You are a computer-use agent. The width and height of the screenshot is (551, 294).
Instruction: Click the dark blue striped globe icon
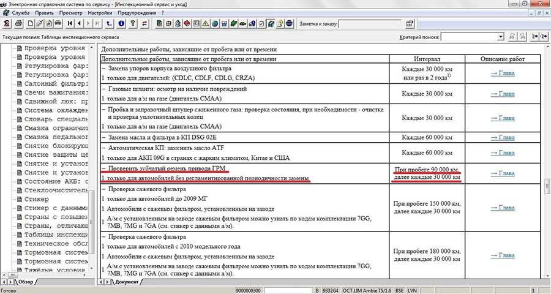[x=289, y=23]
